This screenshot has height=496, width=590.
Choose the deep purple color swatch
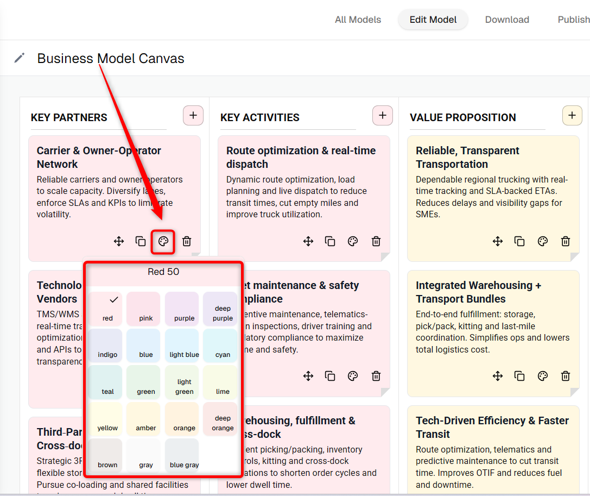point(223,309)
